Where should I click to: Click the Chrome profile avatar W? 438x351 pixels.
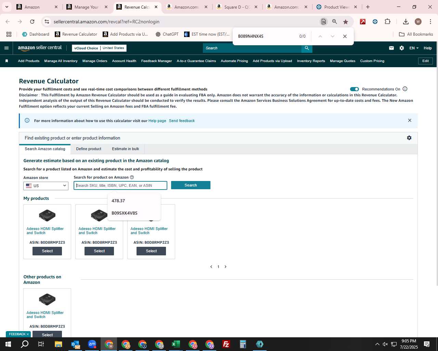click(x=418, y=22)
